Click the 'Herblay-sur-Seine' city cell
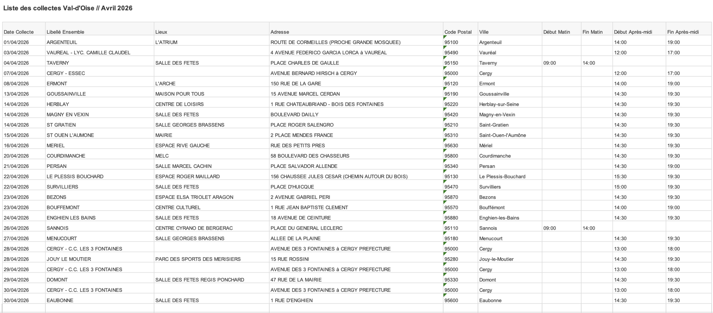The width and height of the screenshot is (713, 313). (x=499, y=104)
